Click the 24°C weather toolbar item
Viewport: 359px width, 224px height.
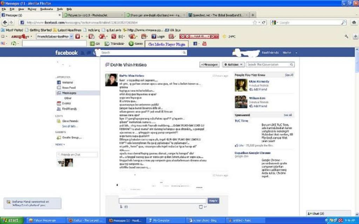(229, 36)
